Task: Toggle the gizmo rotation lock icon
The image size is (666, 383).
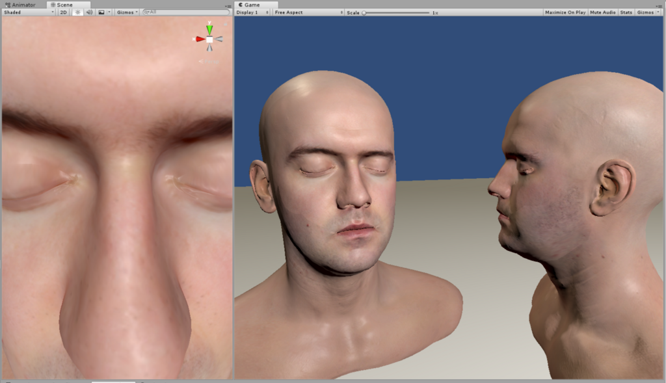Action: pyautogui.click(x=226, y=24)
